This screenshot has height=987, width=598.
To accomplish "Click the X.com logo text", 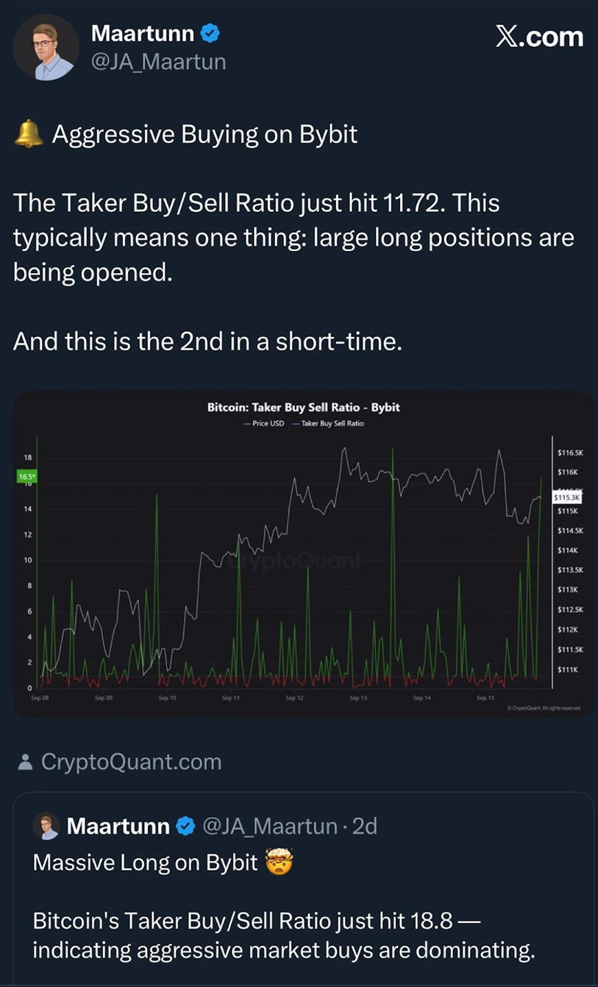I will [x=539, y=37].
